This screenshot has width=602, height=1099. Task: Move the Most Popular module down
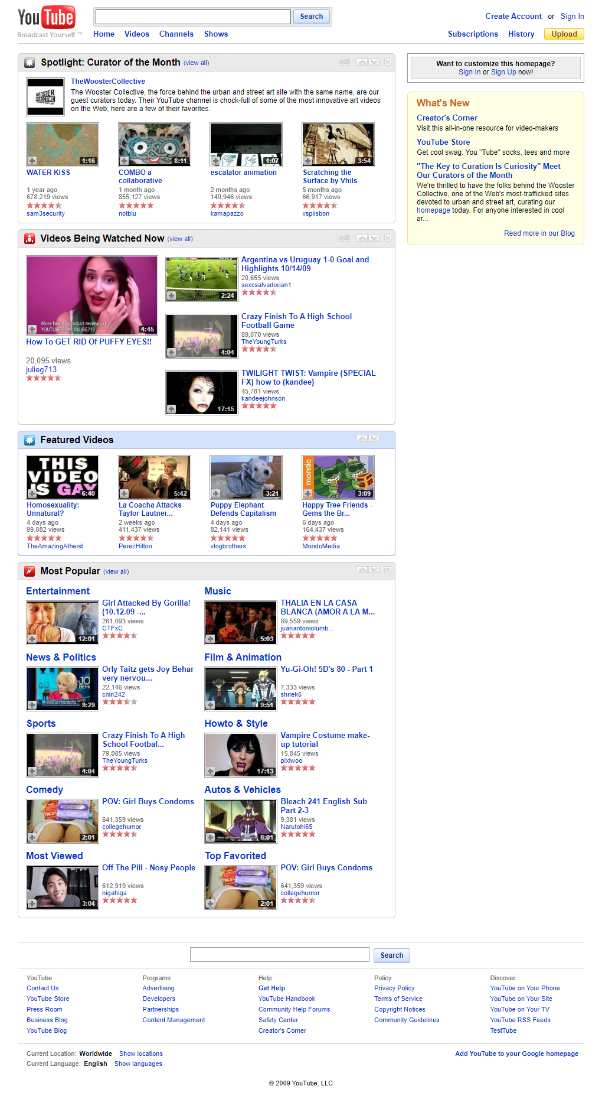pyautogui.click(x=374, y=570)
